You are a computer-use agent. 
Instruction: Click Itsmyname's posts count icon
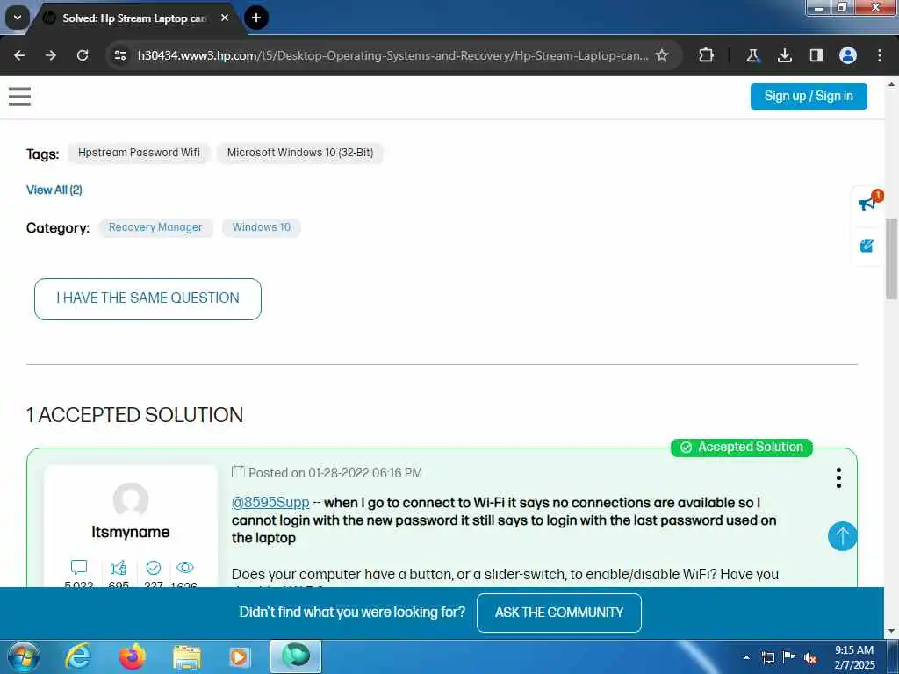pos(79,568)
